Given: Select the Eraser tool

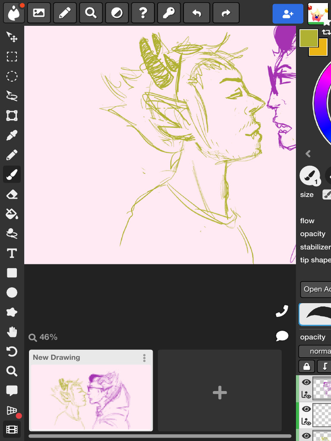Looking at the screenshot, I should click(x=12, y=194).
